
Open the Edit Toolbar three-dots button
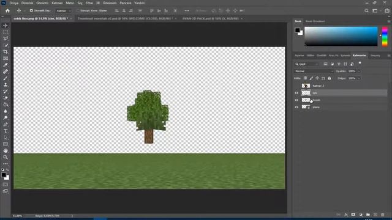6,164
